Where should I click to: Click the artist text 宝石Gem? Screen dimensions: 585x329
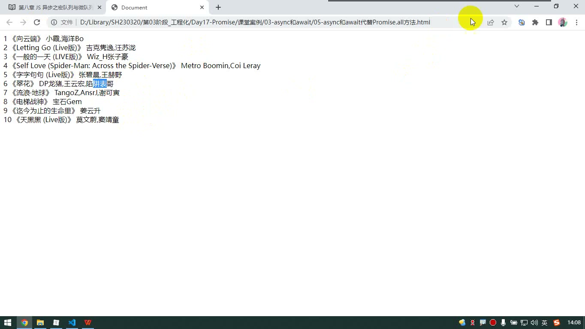tap(67, 102)
